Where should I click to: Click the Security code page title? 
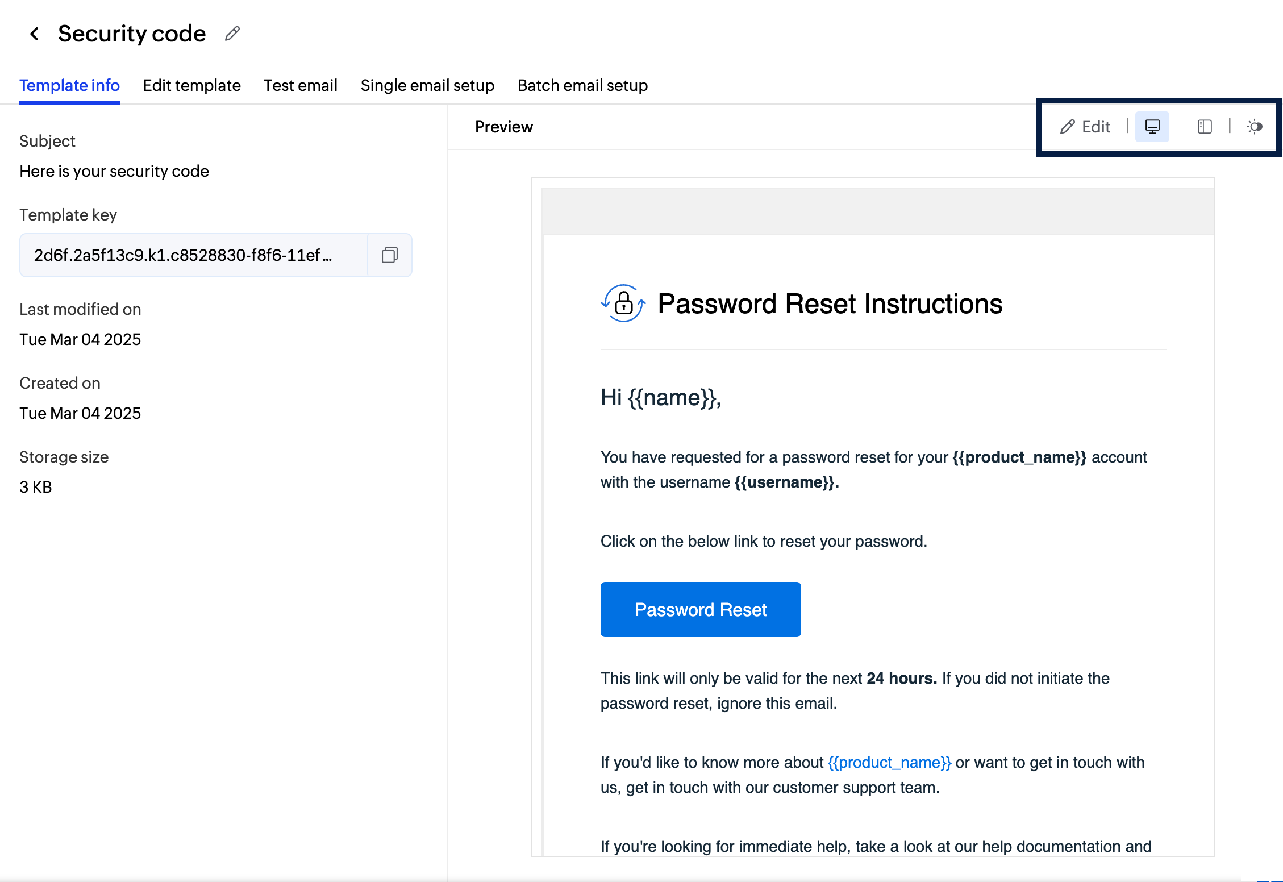(x=132, y=34)
